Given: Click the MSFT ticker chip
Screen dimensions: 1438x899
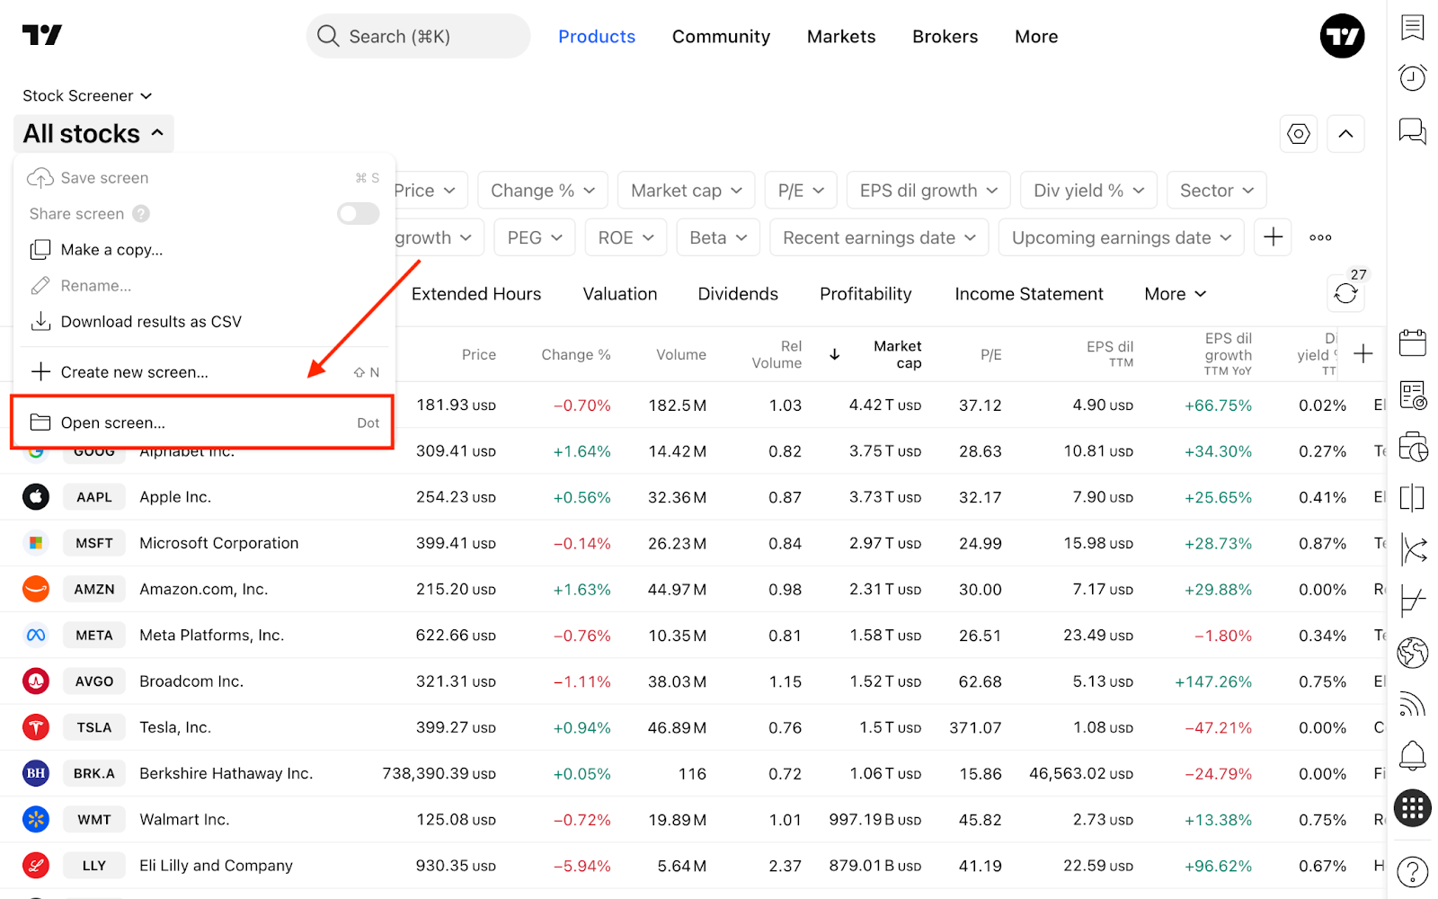Looking at the screenshot, I should click(x=94, y=543).
